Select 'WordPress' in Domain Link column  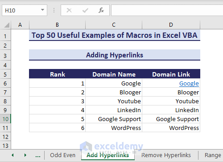tap(171, 128)
